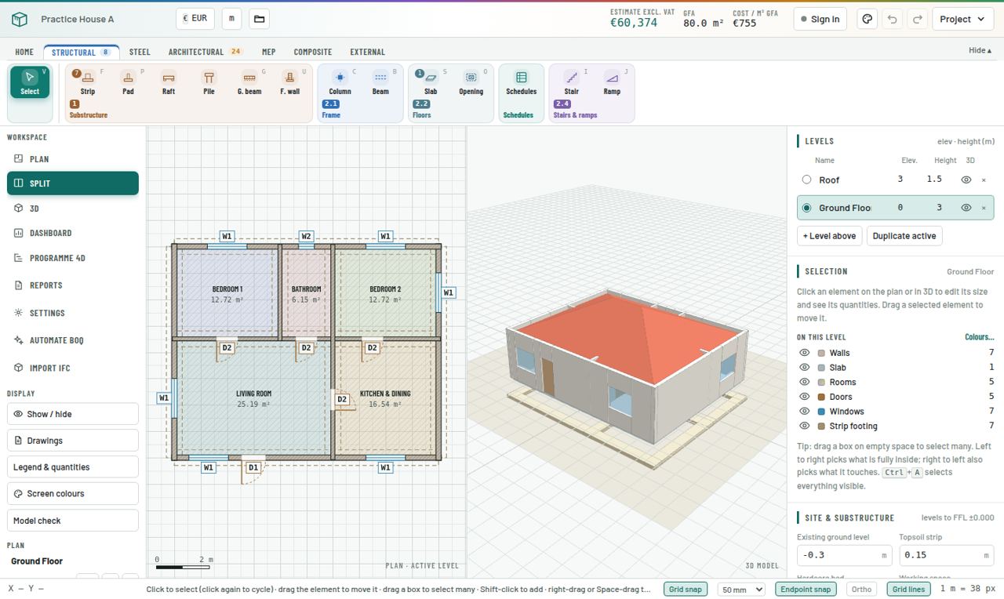Hide Slab on this level

tap(804, 367)
